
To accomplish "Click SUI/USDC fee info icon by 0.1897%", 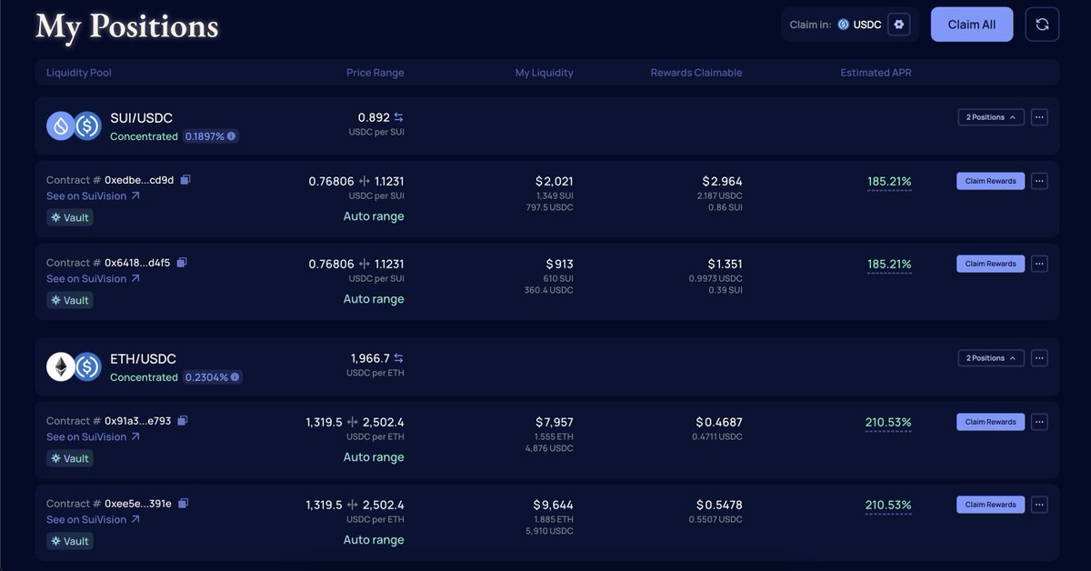I will click(232, 136).
